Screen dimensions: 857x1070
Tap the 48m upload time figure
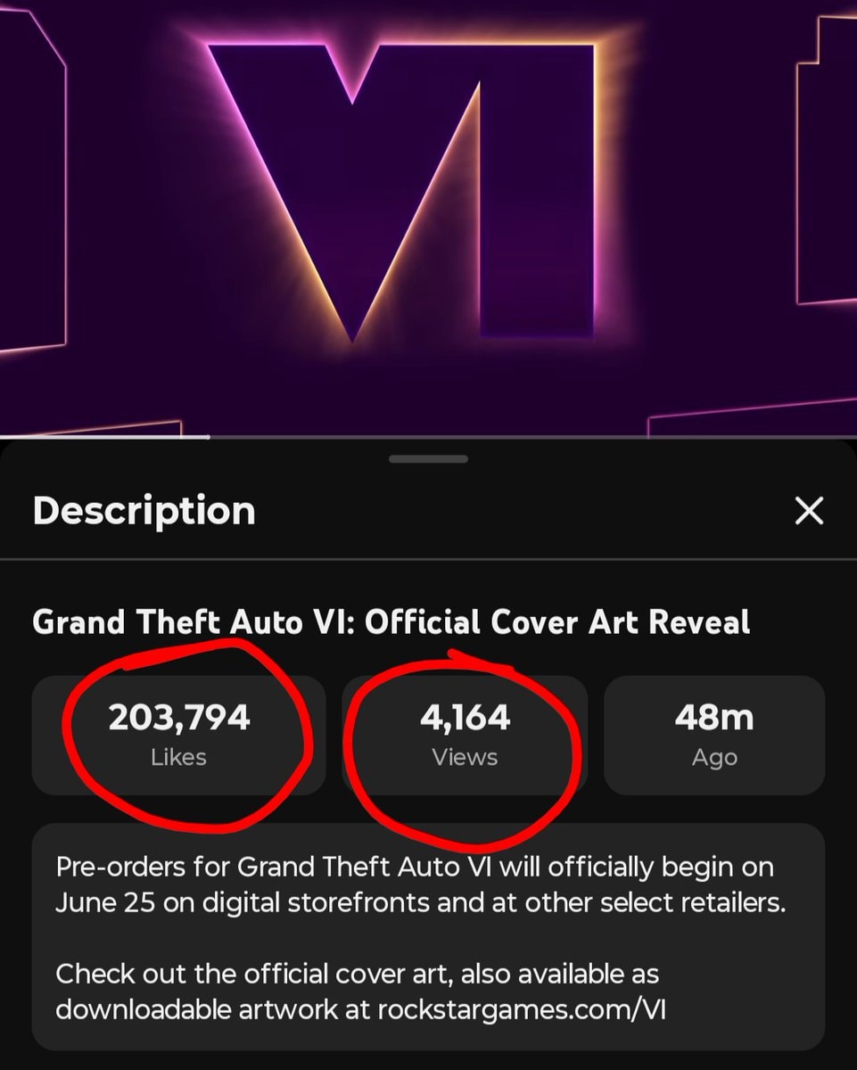[x=714, y=718]
